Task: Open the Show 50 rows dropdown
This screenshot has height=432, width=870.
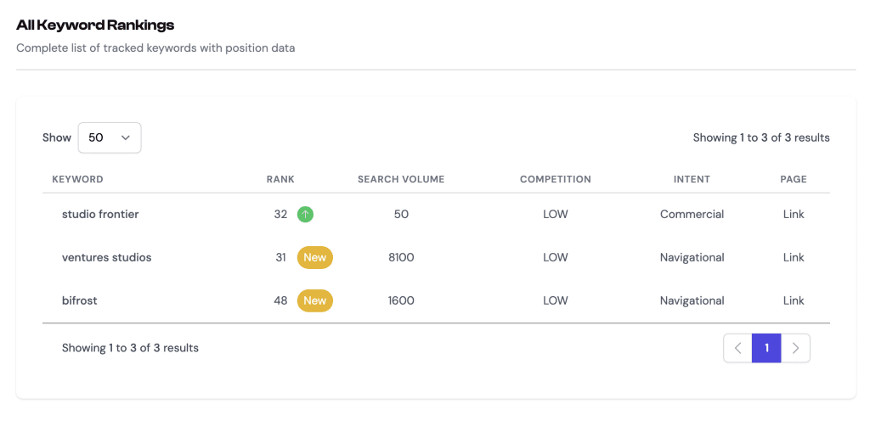Action: tap(110, 137)
